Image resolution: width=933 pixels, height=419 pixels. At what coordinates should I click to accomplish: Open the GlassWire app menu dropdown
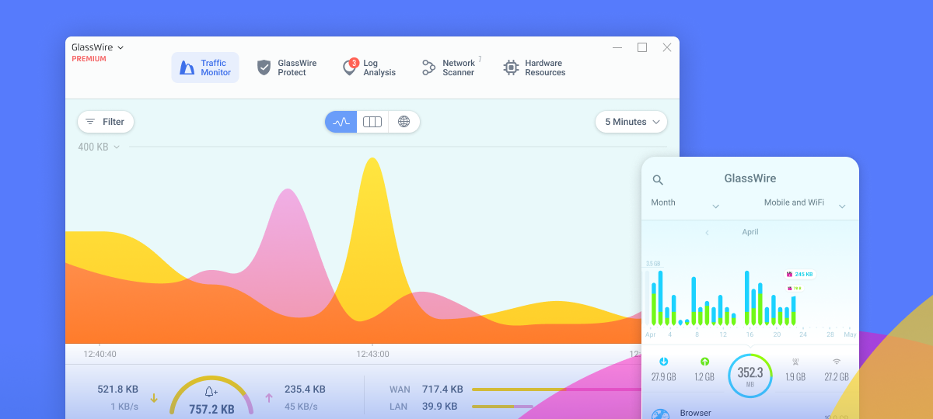pos(98,47)
